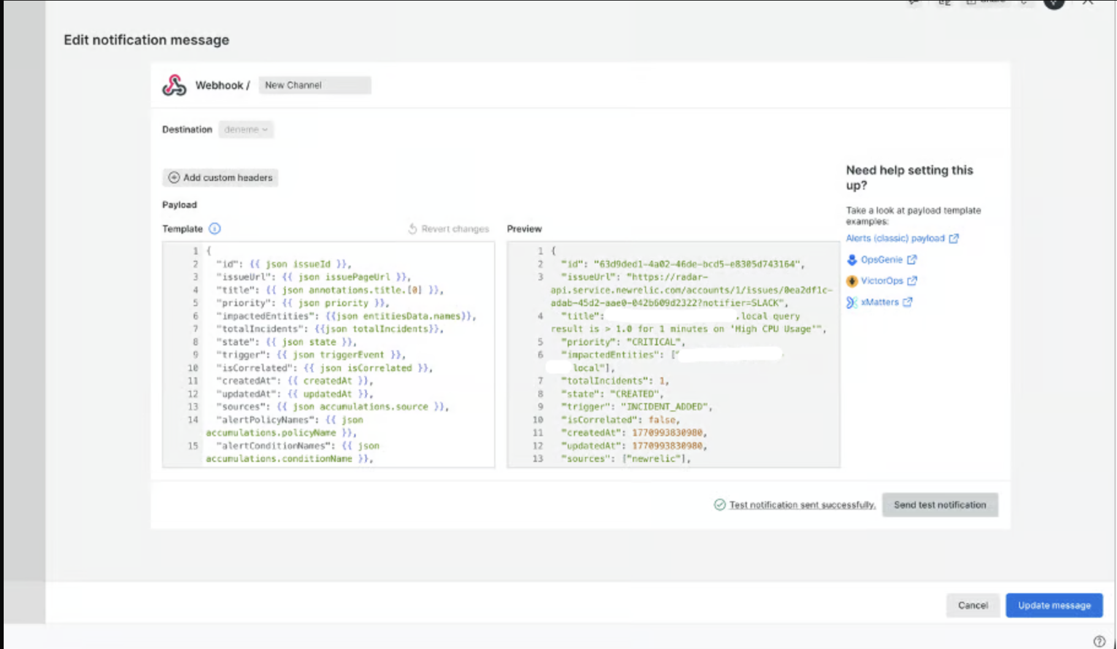1117x649 pixels.
Task: Click the OpsGenie logo icon
Action: point(852,260)
